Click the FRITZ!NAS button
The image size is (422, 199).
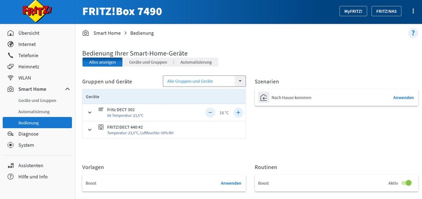386,11
